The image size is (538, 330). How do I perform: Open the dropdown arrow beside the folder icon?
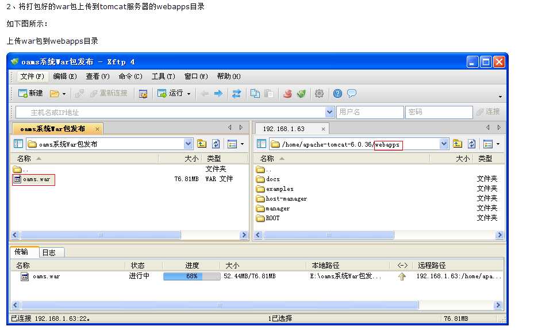click(x=64, y=94)
